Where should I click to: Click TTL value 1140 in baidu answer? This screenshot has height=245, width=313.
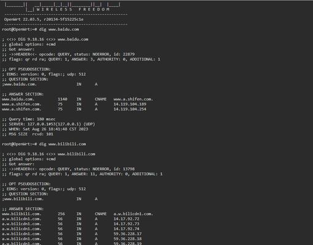[x=62, y=99]
